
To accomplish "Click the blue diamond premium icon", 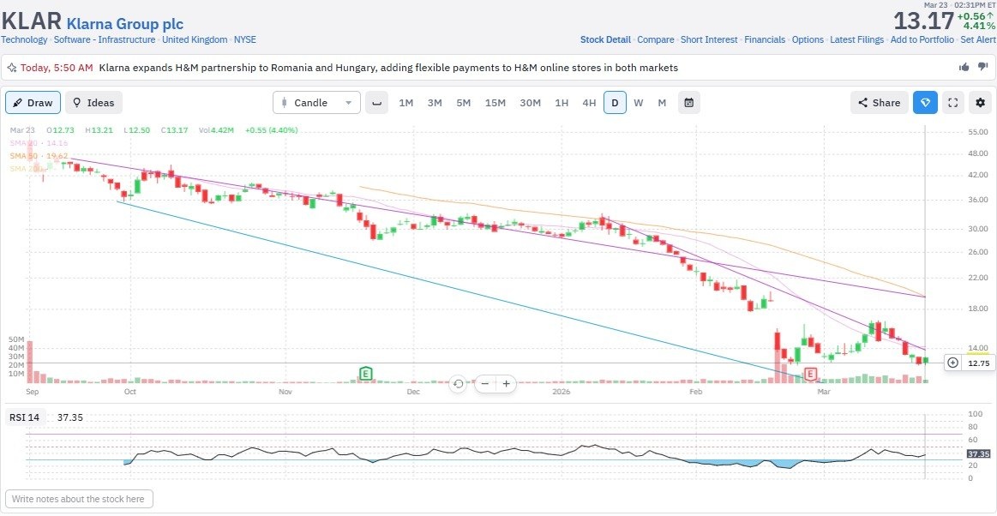I will click(x=925, y=102).
